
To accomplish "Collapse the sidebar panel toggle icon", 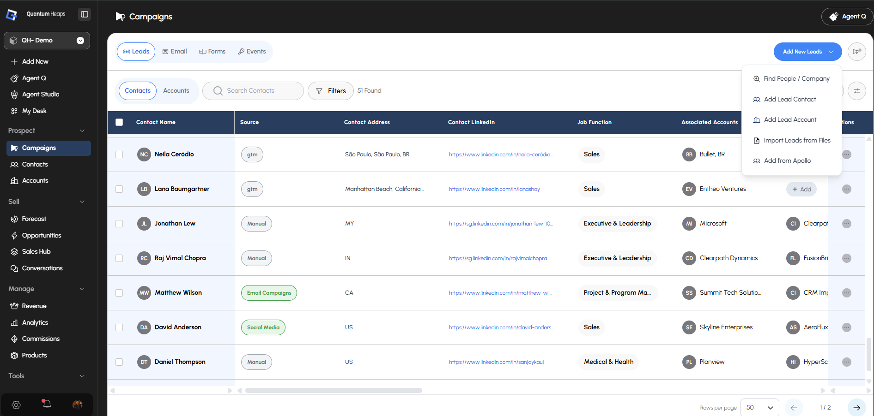I will [85, 14].
